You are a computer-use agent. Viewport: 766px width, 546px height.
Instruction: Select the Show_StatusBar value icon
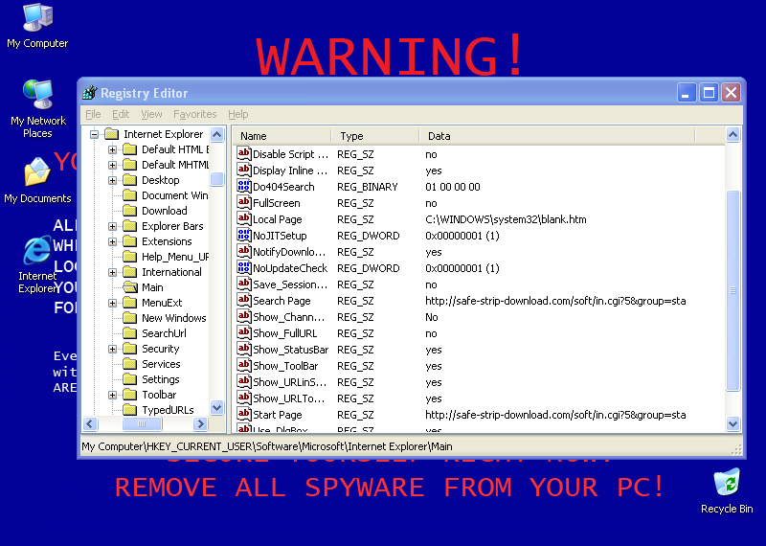244,349
